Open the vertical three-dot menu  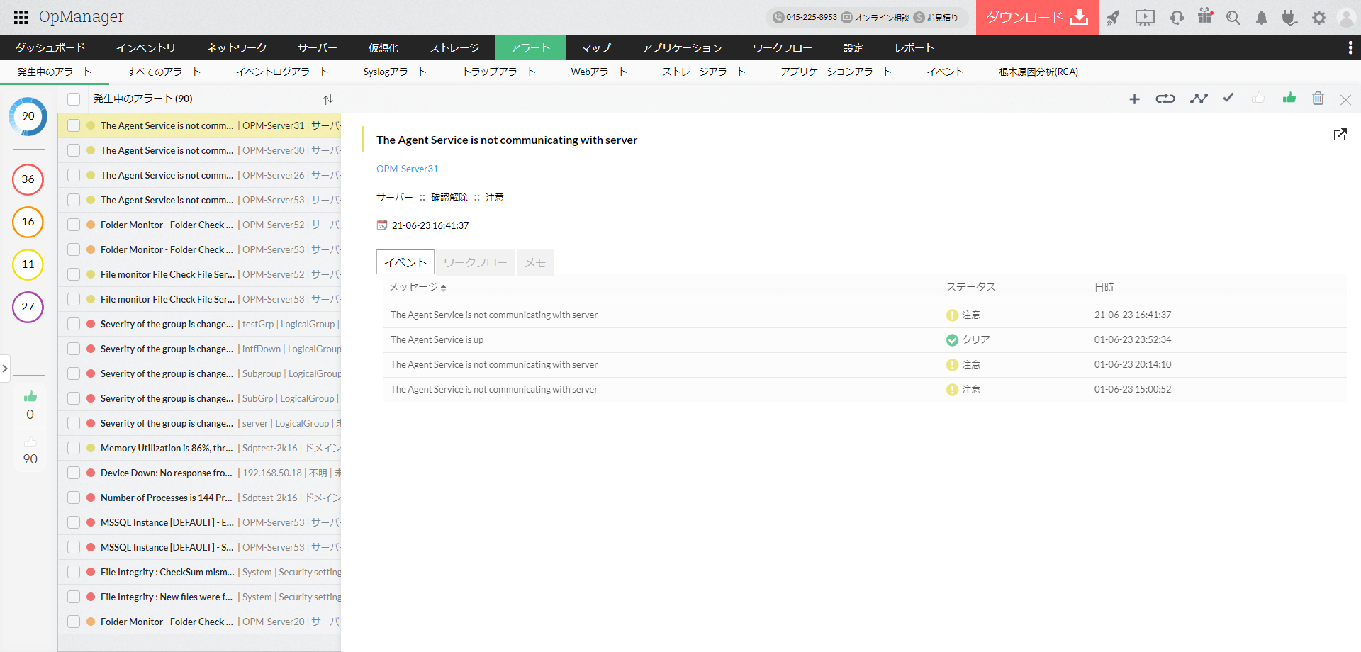1350,47
